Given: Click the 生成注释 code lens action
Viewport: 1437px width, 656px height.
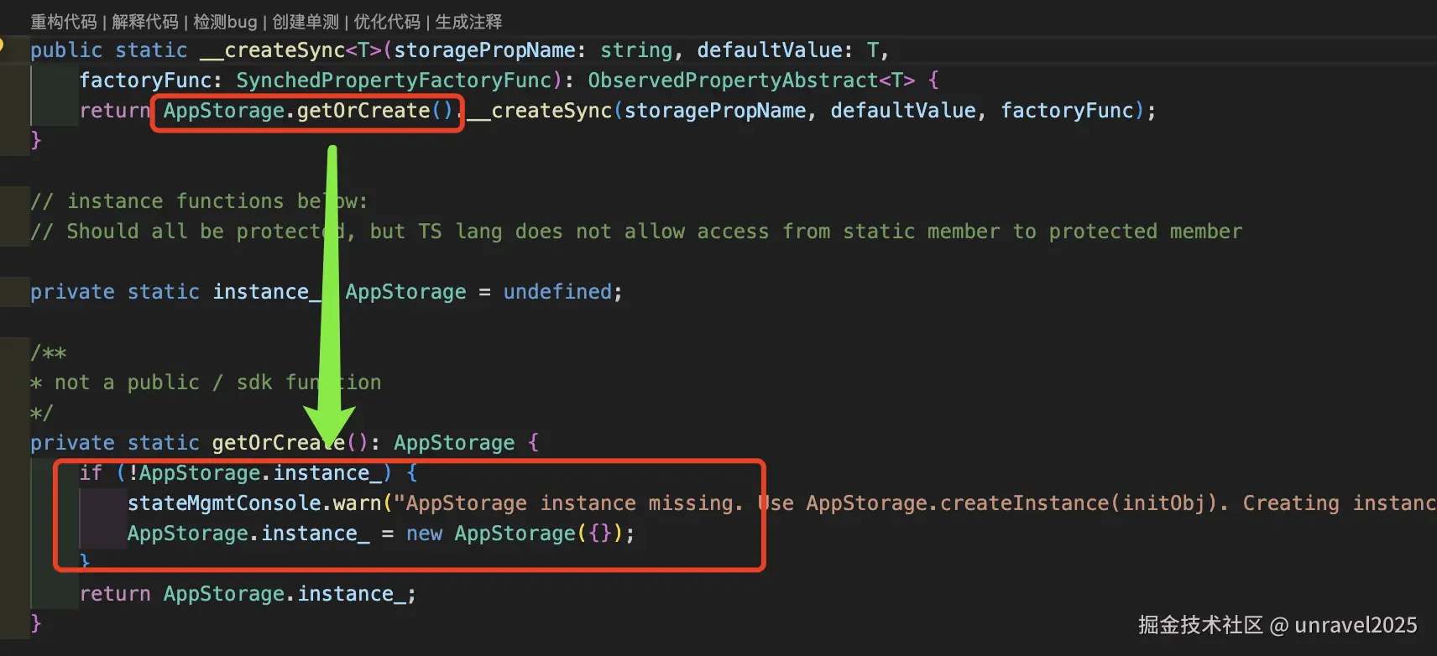Looking at the screenshot, I should coord(468,22).
